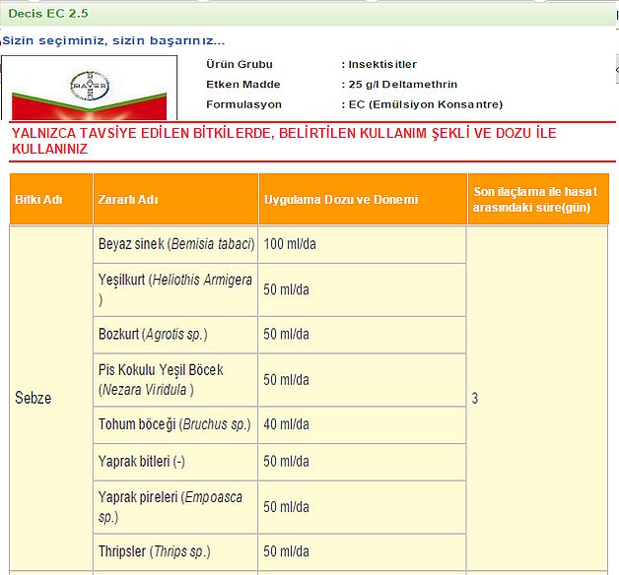Click the 'Etken Madde' label
Screen dimensions: 619x575
(243, 85)
